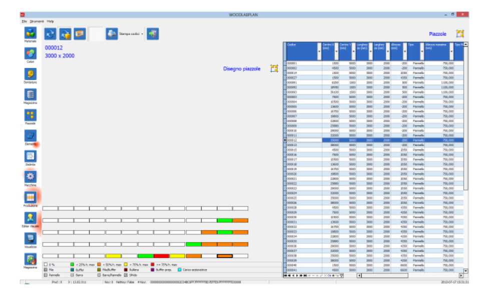
Task: Click the table's horizontal scrollbar left arrow
Action: point(359,275)
